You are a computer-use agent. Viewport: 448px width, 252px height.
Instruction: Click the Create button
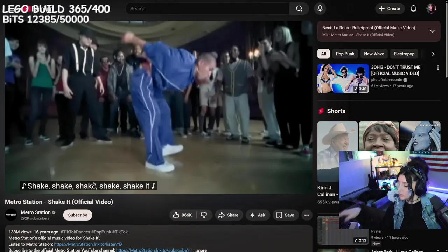[x=390, y=9]
